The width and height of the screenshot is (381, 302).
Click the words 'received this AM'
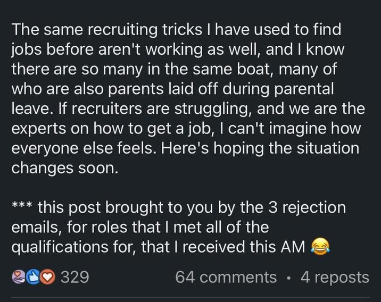[x=244, y=247]
